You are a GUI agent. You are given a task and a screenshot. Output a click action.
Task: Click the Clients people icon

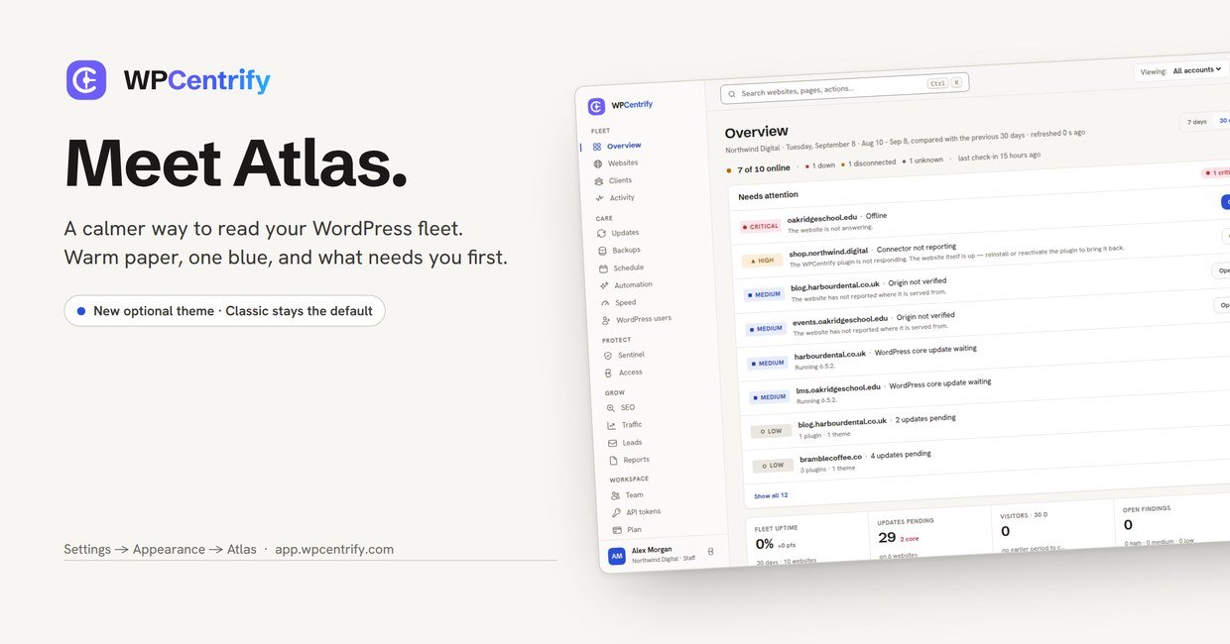tap(599, 181)
